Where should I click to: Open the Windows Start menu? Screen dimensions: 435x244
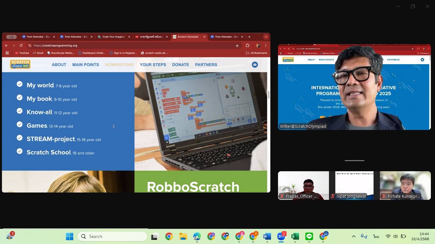tap(69, 236)
